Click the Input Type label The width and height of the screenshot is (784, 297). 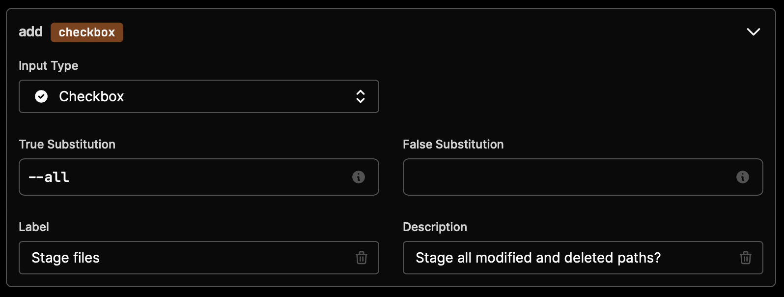[49, 66]
